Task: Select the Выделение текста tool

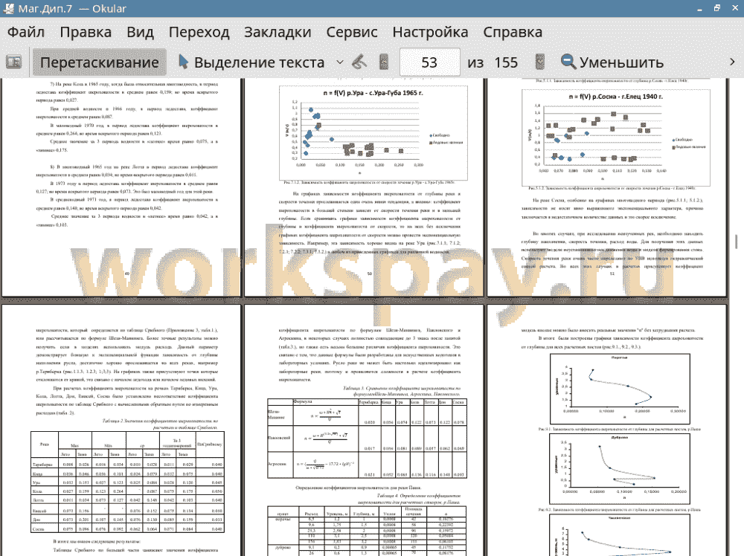Action: (251, 62)
